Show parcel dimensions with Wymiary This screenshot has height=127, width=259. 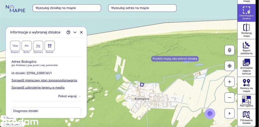[38, 46]
